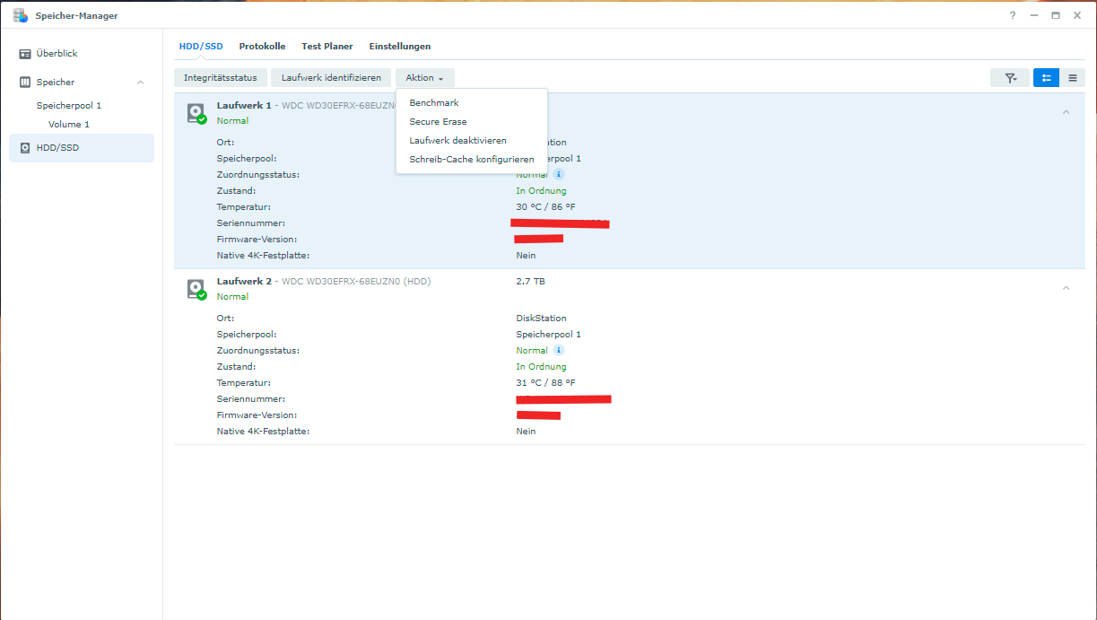Switch to the HDD/SSD tab
The height and width of the screenshot is (620, 1097).
[201, 46]
